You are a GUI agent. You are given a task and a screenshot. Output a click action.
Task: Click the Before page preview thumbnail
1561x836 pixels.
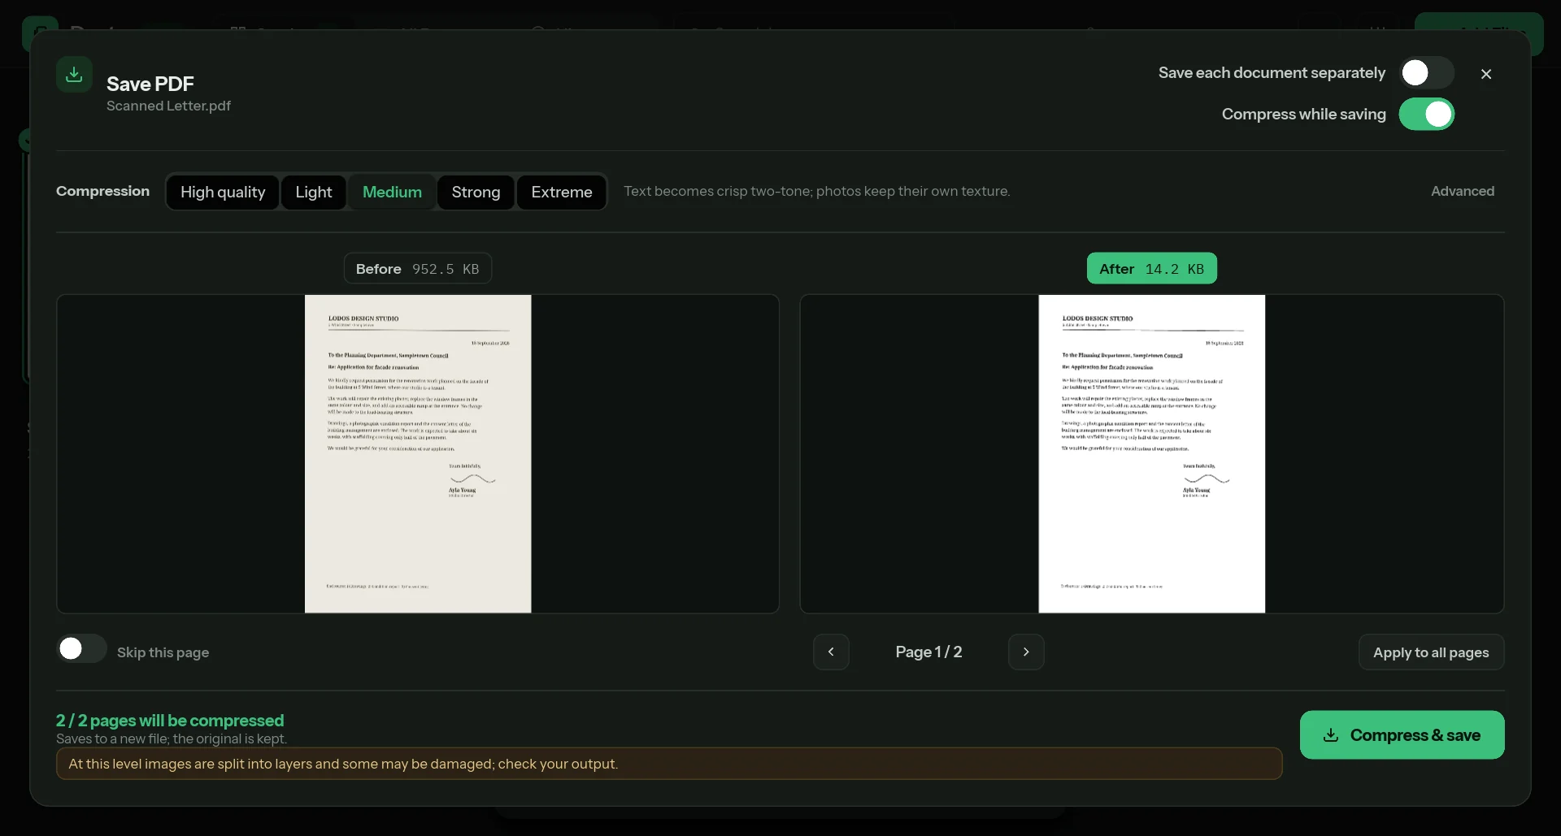pyautogui.click(x=418, y=454)
